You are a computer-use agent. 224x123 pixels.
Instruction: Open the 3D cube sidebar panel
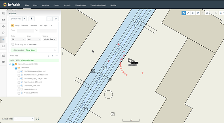pos(3,20)
